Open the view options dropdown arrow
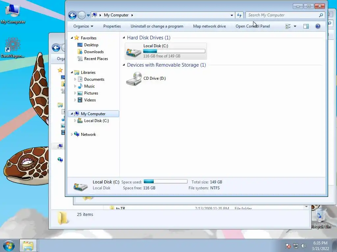This screenshot has height=252, width=337. [295, 26]
